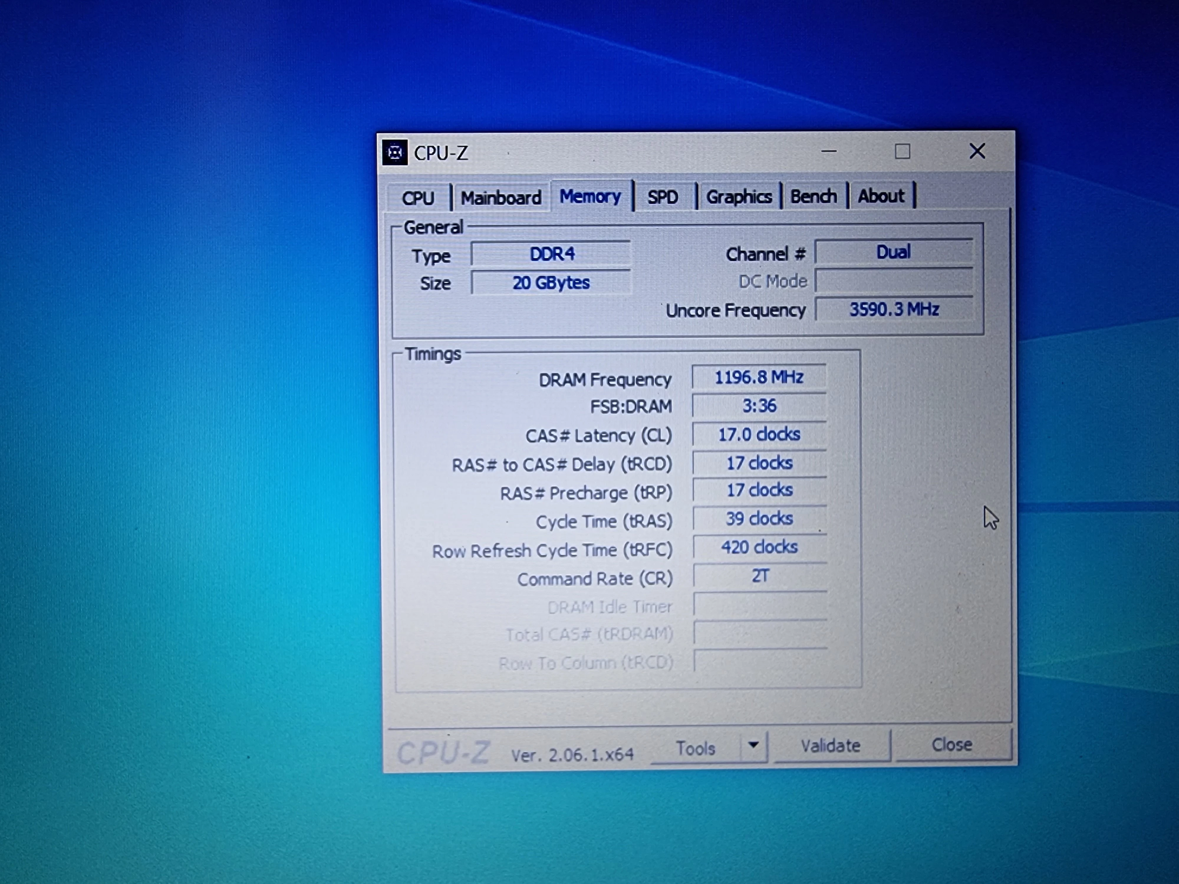1179x884 pixels.
Task: Switch to the Bench tab
Action: tap(813, 196)
